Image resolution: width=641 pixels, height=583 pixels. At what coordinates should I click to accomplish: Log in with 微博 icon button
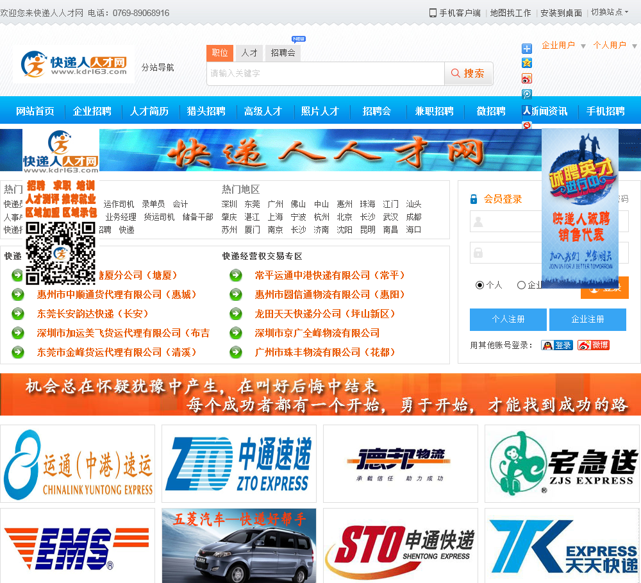pos(594,345)
